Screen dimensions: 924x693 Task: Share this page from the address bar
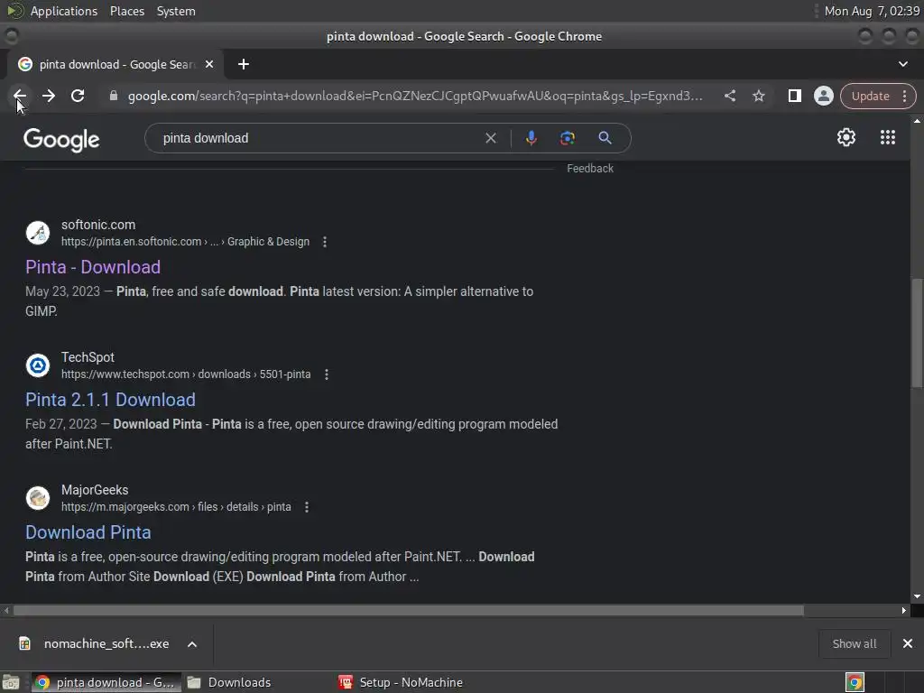[729, 96]
